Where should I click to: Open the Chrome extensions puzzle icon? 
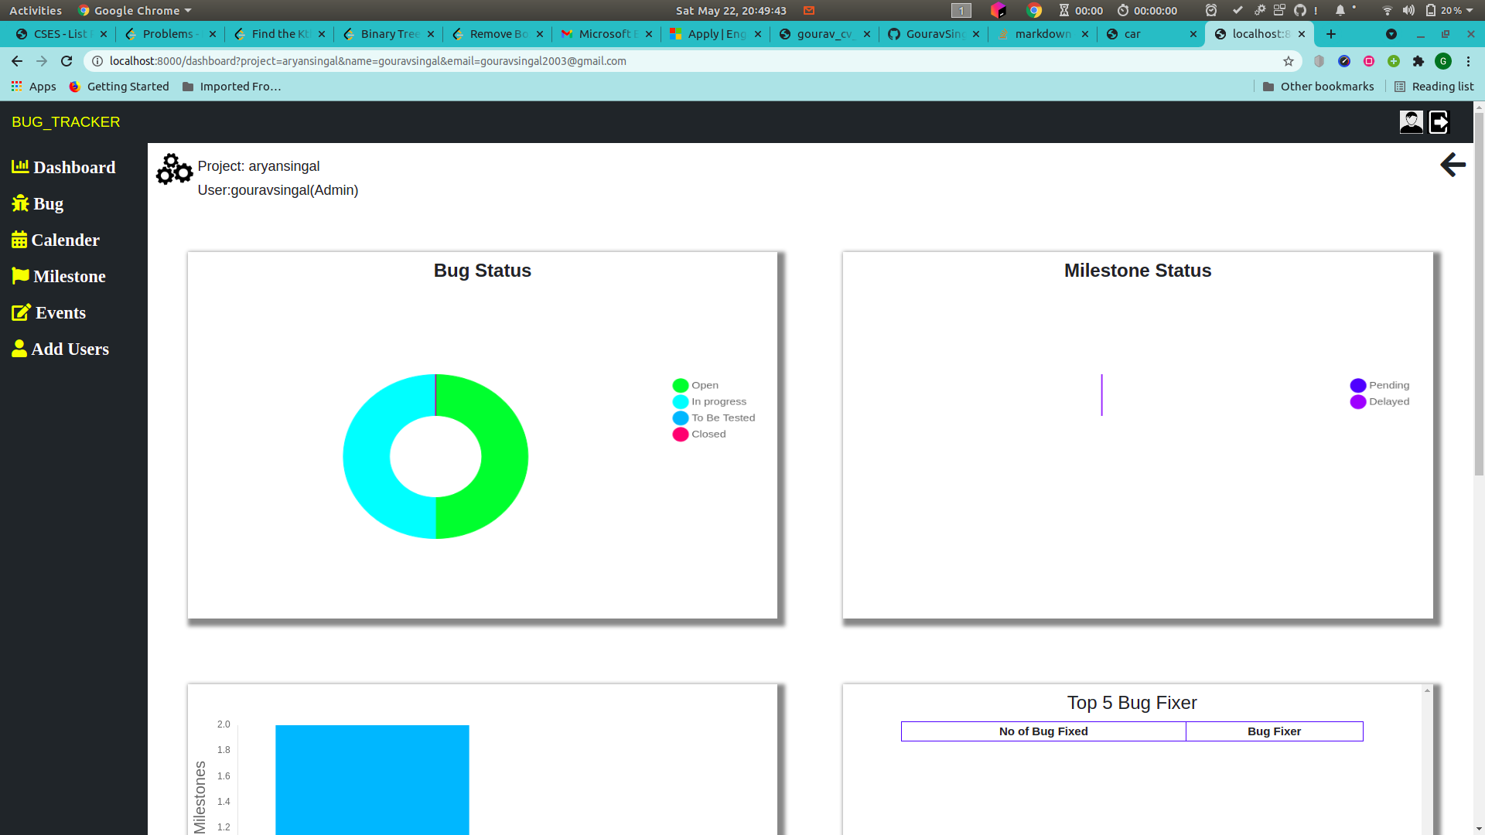tap(1418, 61)
